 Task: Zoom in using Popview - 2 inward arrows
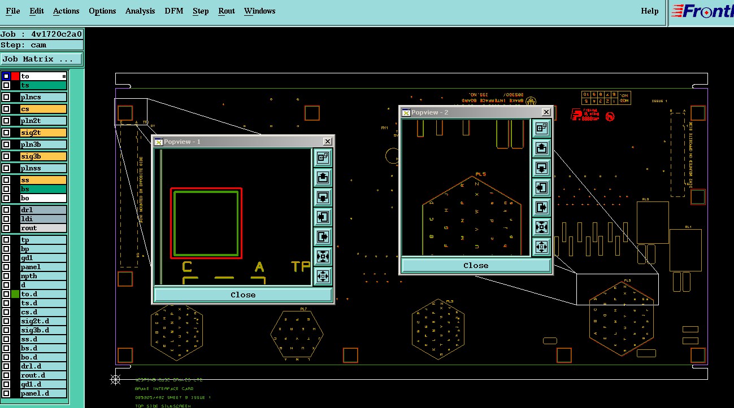point(541,227)
